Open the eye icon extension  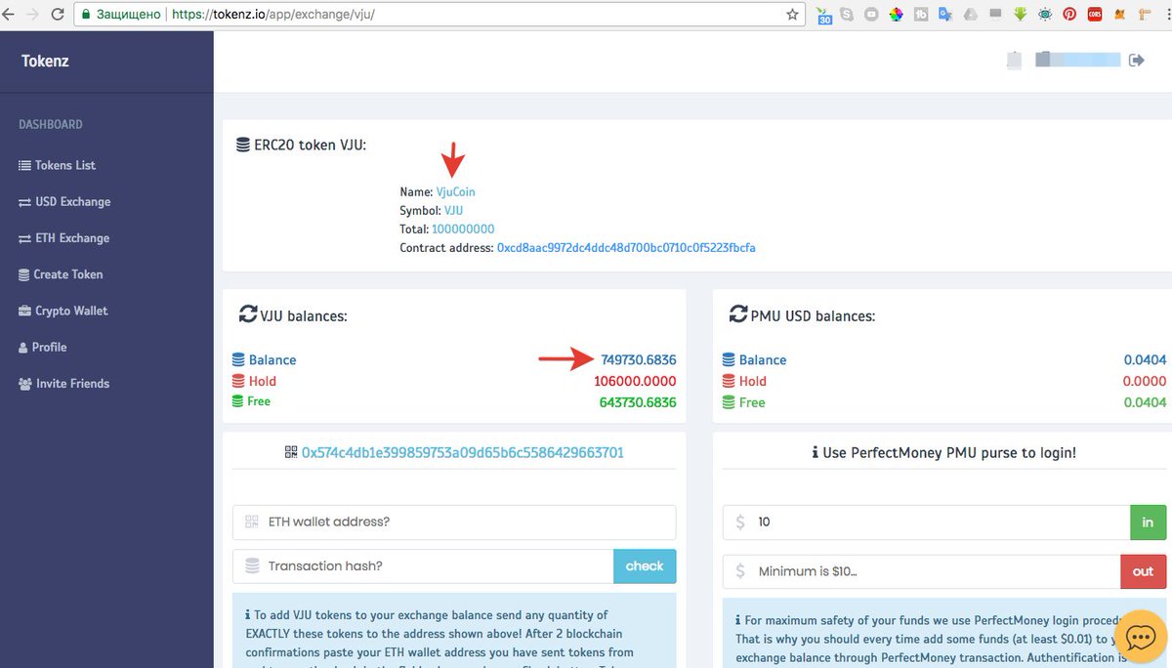(1045, 15)
